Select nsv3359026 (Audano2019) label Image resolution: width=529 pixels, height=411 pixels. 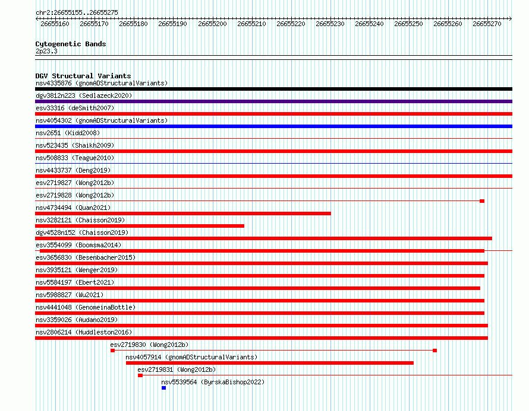pyautogui.click(x=77, y=320)
